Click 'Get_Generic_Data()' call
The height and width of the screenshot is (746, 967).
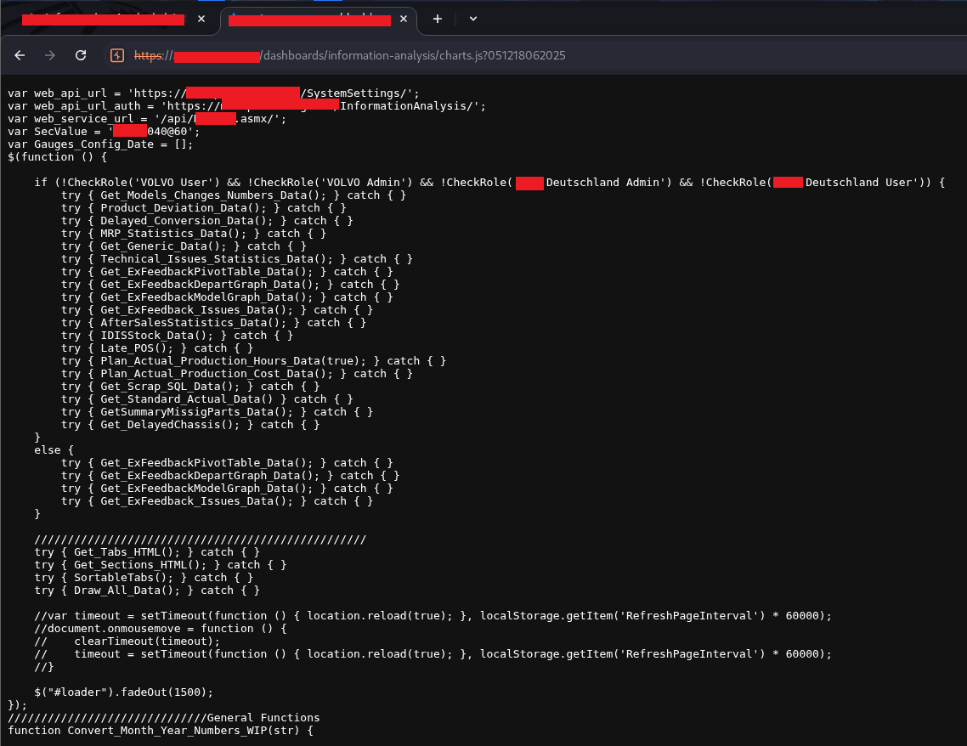click(163, 246)
